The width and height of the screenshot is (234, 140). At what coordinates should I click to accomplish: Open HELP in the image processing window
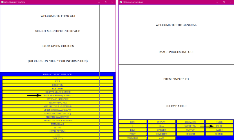pos(133,130)
